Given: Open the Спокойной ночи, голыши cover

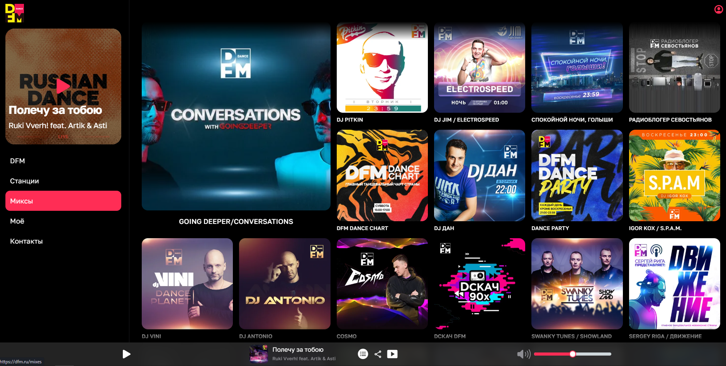Looking at the screenshot, I should [577, 67].
